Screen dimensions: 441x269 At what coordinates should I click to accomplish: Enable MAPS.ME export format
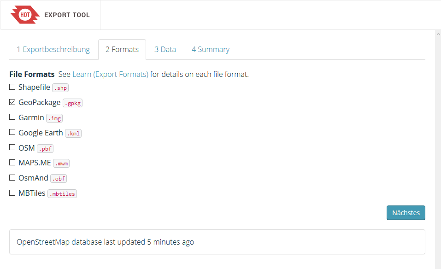[12, 163]
